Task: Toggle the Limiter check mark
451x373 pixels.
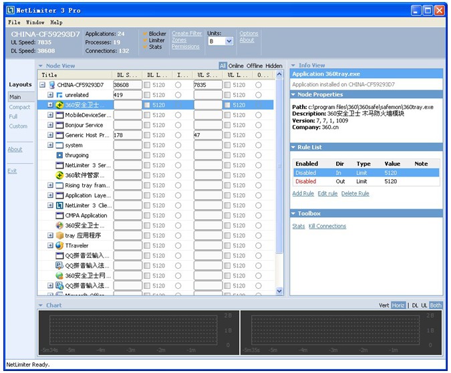Action: [x=145, y=41]
